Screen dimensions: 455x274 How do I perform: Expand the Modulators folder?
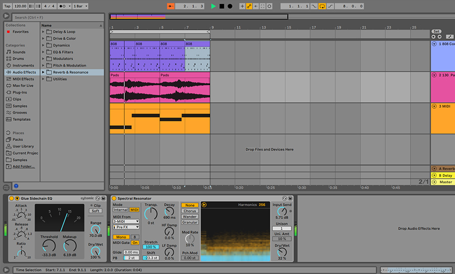[x=43, y=59]
